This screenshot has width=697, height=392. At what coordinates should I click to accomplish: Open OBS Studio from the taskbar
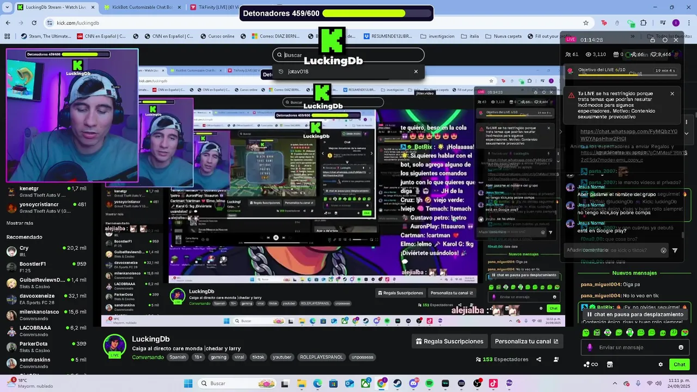click(x=477, y=383)
